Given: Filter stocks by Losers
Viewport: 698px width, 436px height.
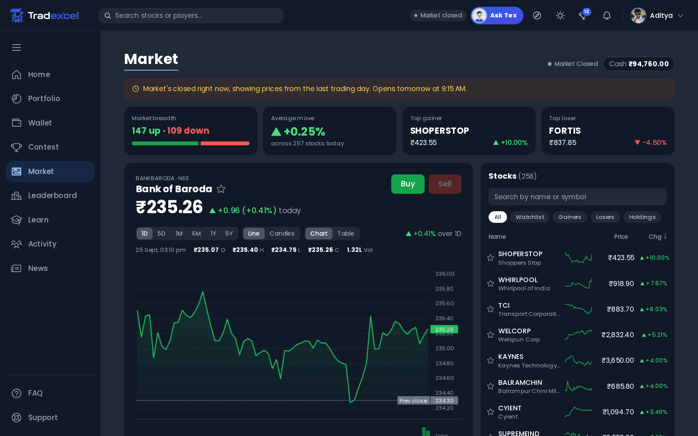Looking at the screenshot, I should (605, 217).
